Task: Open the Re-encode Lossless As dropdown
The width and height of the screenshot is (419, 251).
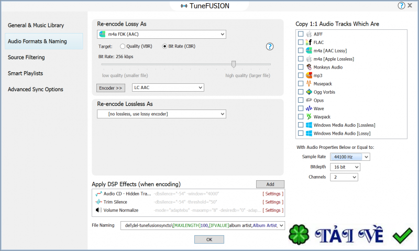Action: (161, 114)
